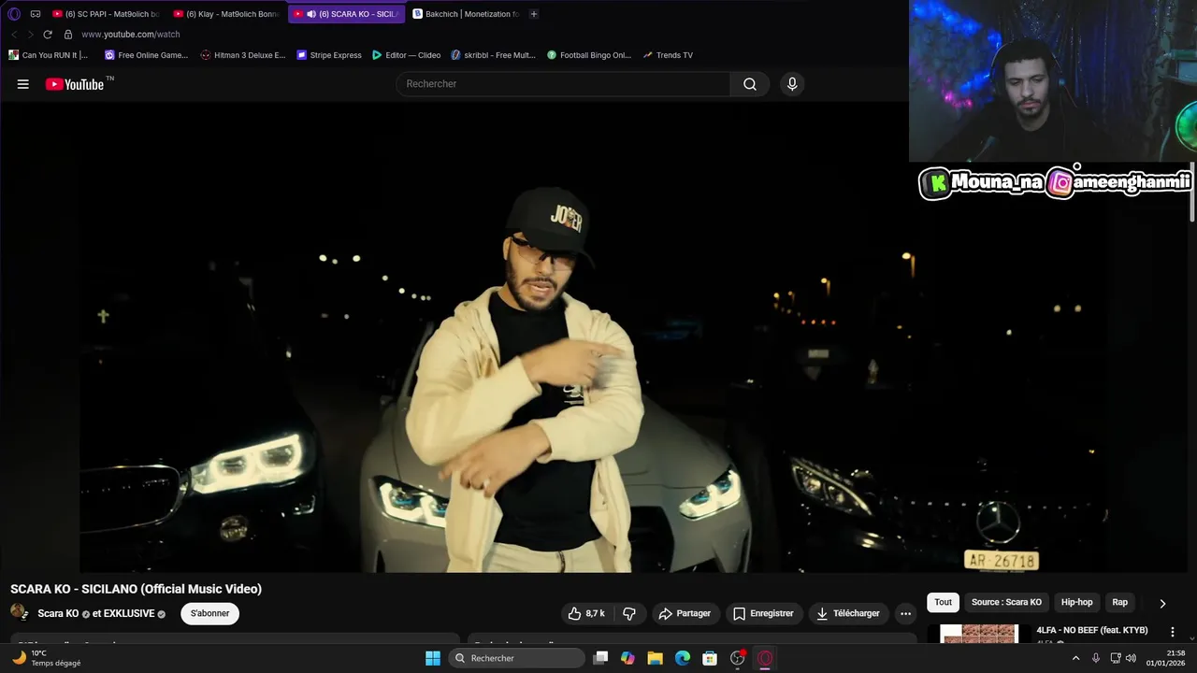1197x673 pixels.
Task: Show hidden system tray icons
Action: point(1075,658)
